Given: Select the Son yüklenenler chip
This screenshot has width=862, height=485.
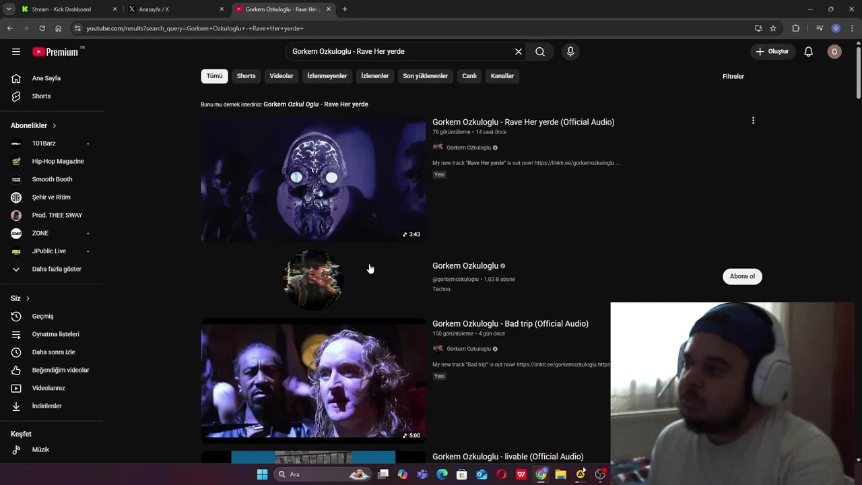Looking at the screenshot, I should 425,76.
